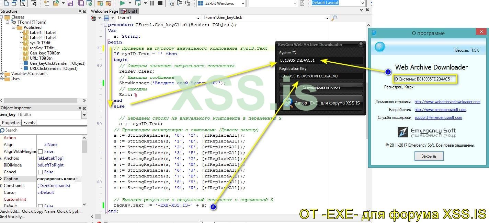
Task: Pin the Structure panel
Action: pyautogui.click(x=80, y=12)
